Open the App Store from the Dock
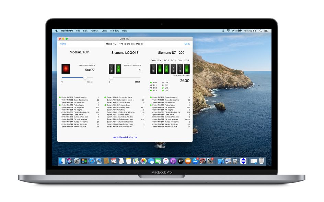Image resolution: width=324 pixels, height=202 pixels. click(x=195, y=161)
